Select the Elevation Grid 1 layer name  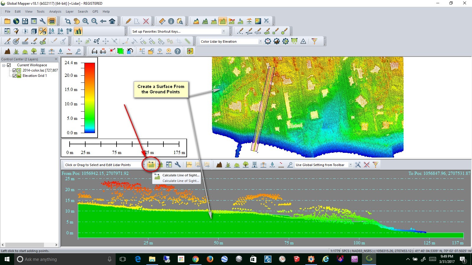35,76
